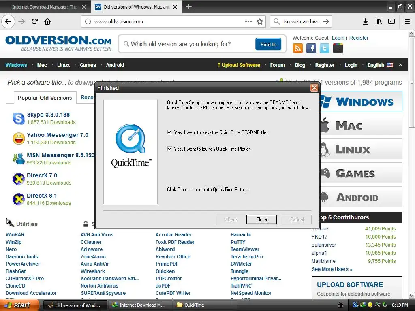Open the TeamViewer link

245,249
